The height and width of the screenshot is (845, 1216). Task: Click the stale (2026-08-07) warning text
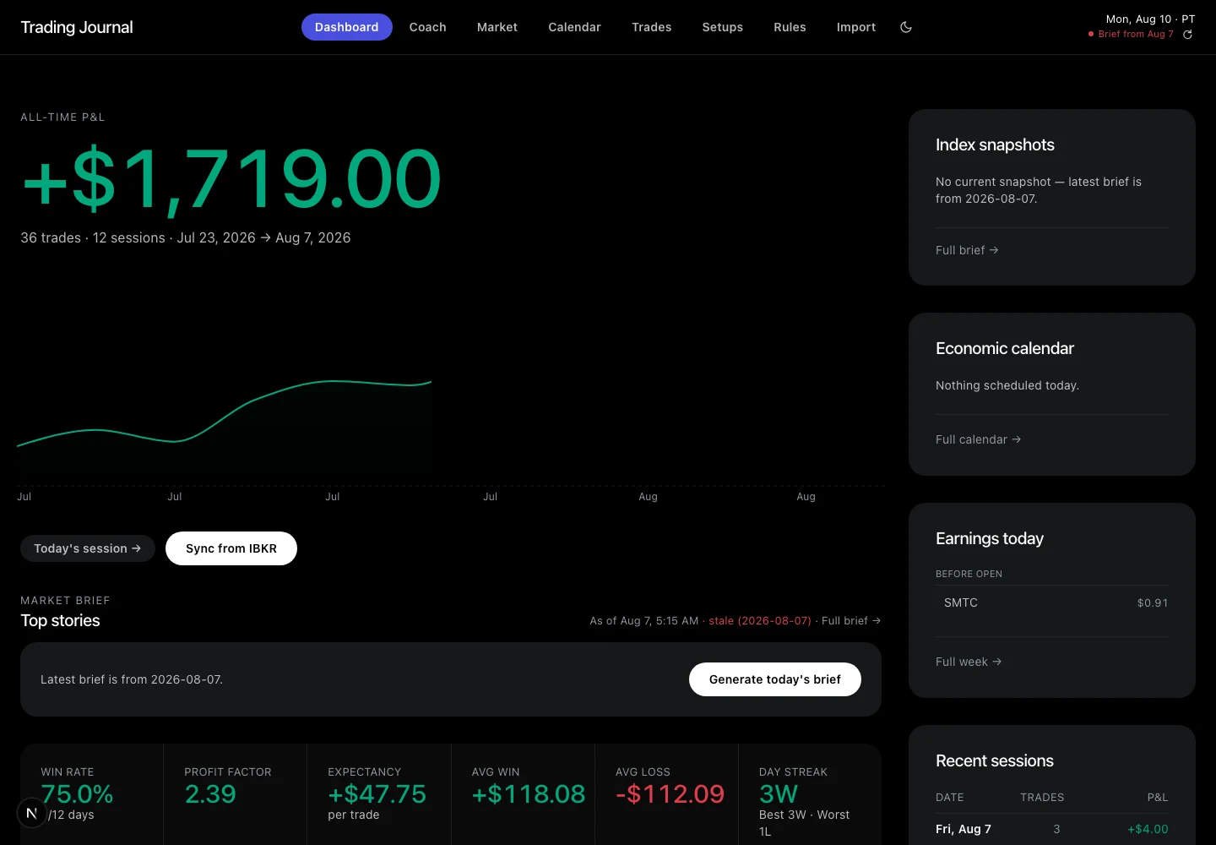click(x=760, y=620)
